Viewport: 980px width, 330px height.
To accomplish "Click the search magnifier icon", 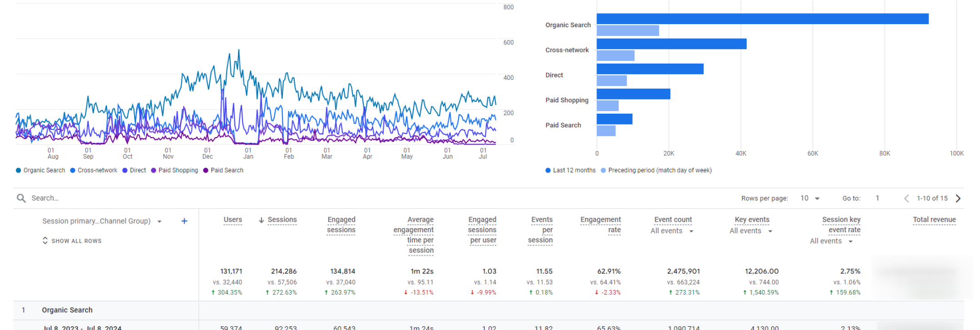I will coord(21,198).
